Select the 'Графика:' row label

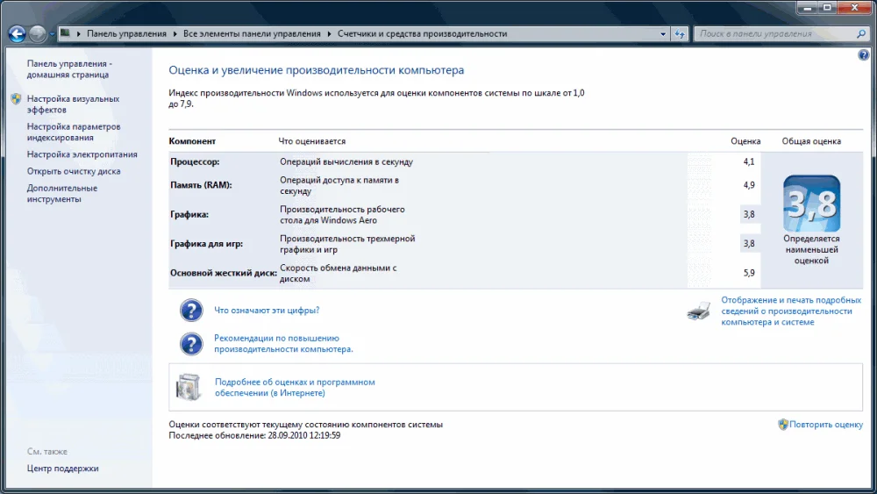point(189,214)
